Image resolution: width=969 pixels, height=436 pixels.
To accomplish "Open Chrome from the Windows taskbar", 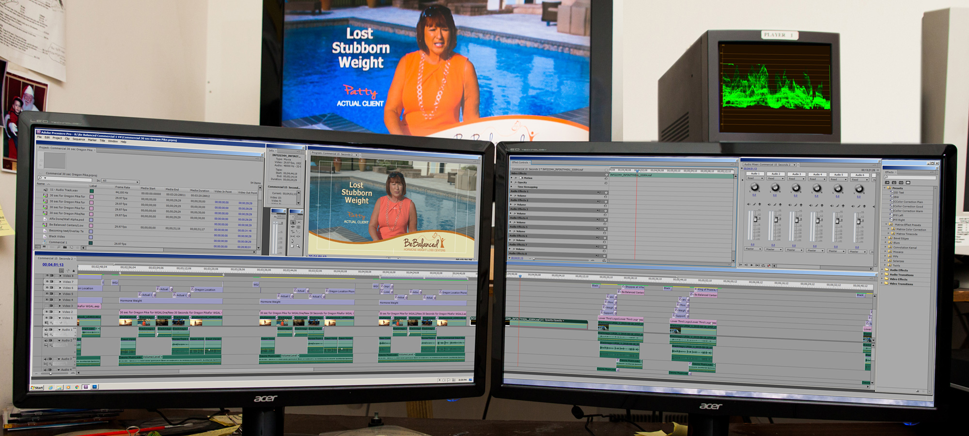I will click(x=77, y=387).
